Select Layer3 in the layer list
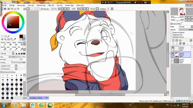Screen dimensions: 193x108 [x=181, y=55]
